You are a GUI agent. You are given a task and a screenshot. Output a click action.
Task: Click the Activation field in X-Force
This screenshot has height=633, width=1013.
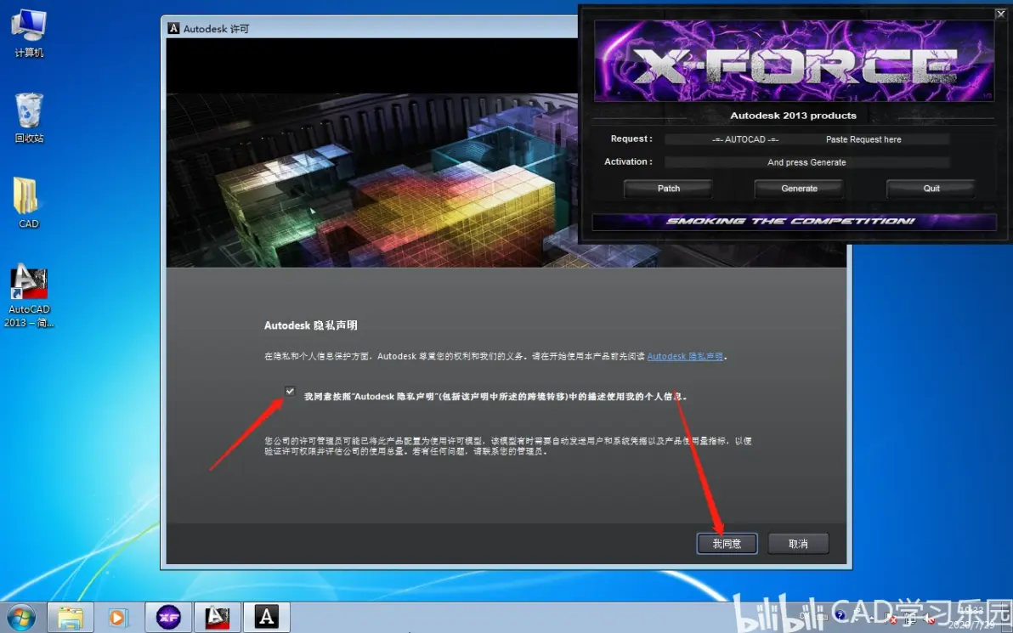806,162
